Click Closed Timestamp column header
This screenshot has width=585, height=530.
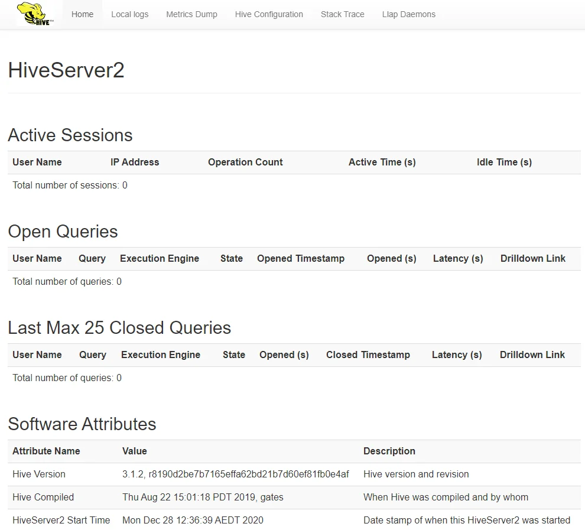(x=368, y=355)
